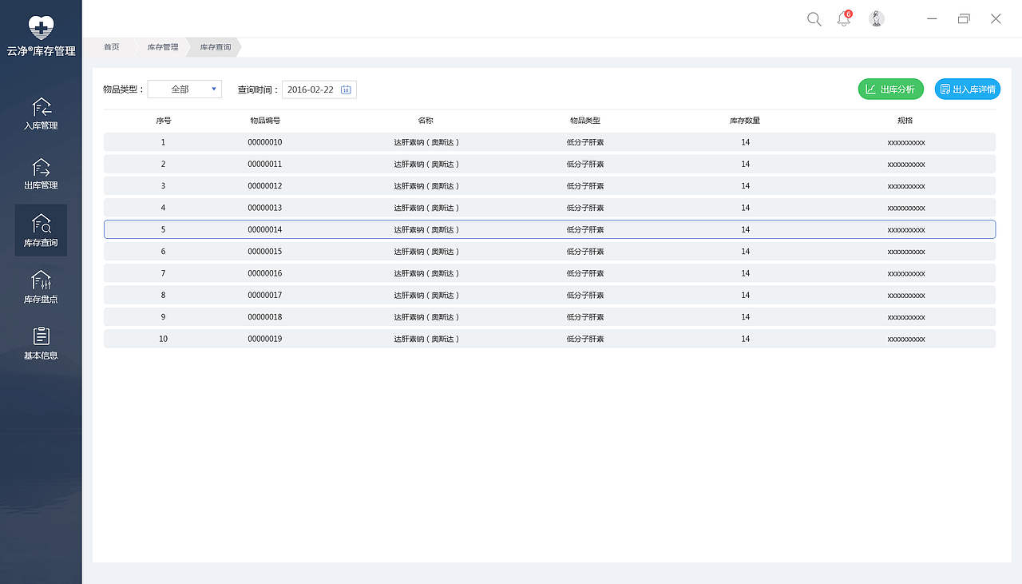Viewport: 1022px width, 584px height.
Task: Select row with code 00000011
Action: 549,164
